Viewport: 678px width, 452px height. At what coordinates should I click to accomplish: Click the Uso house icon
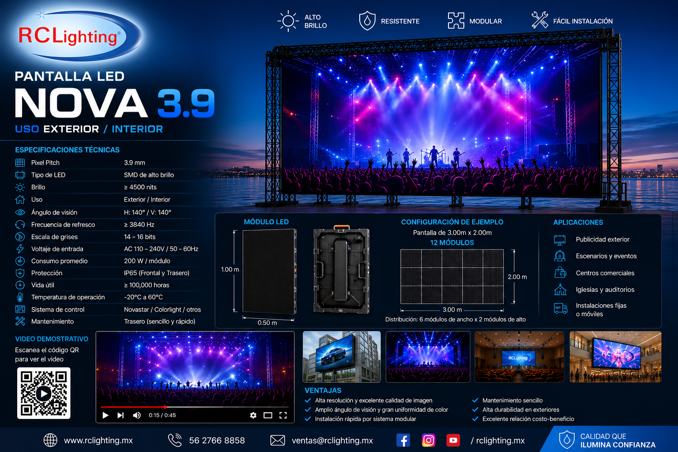coord(20,200)
